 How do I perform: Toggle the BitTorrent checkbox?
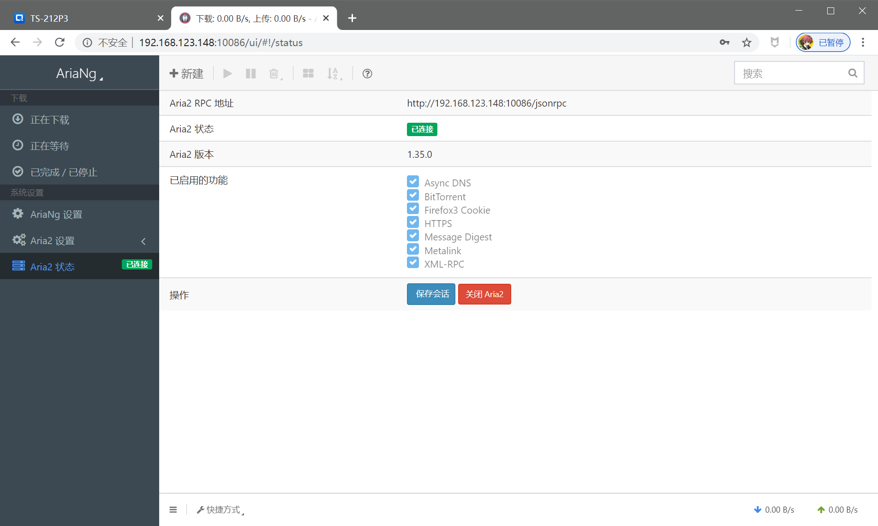[413, 195]
